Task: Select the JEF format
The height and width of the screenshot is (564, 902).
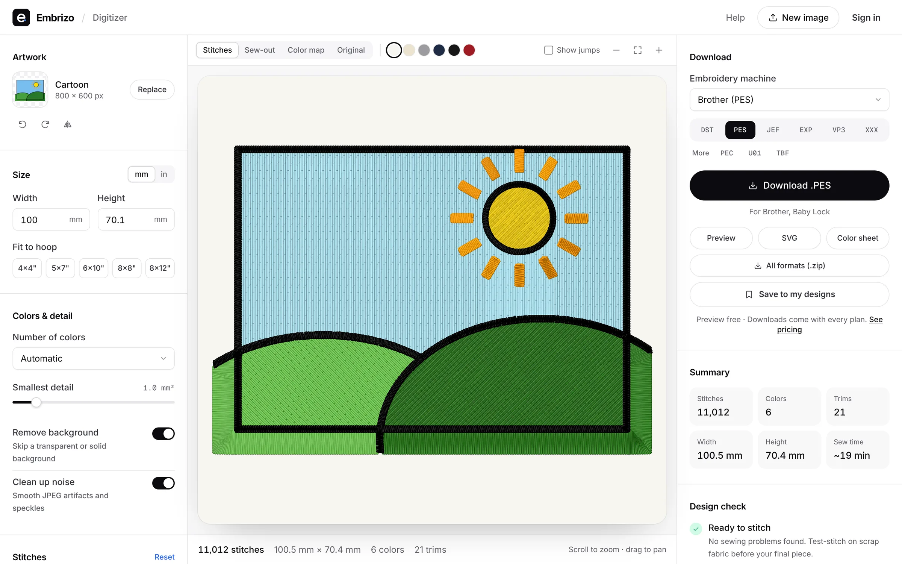Action: click(x=773, y=130)
